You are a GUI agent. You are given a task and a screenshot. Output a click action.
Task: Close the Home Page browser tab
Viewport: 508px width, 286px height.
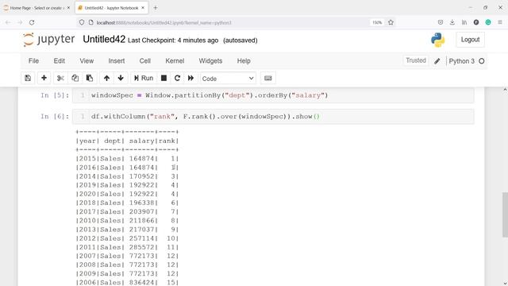coord(68,8)
